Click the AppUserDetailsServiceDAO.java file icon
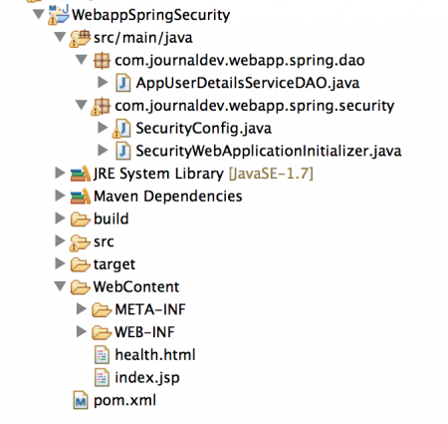This screenshot has width=448, height=424. point(122,83)
